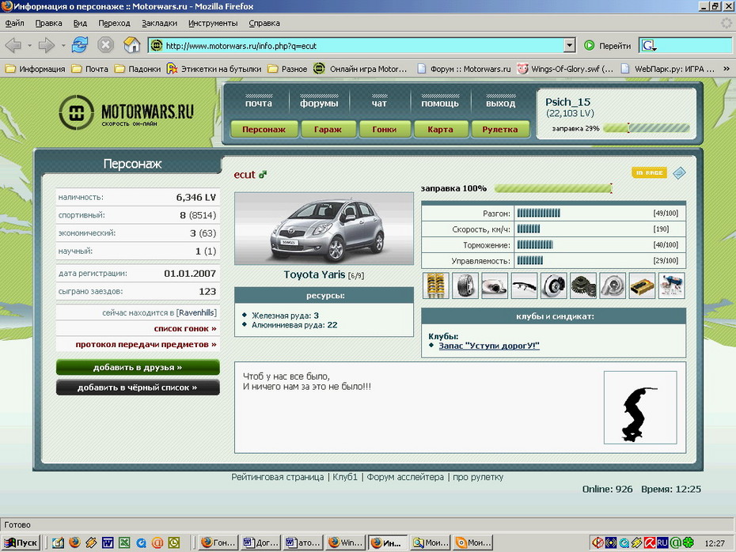This screenshot has width=736, height=552.
Task: Open the Переход menu
Action: coord(114,23)
